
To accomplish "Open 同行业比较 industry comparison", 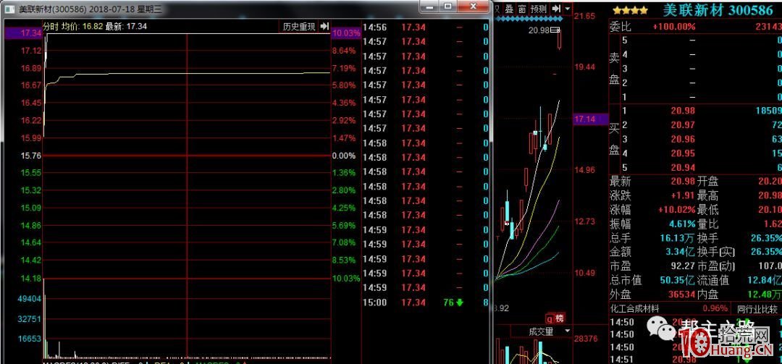I will pyautogui.click(x=756, y=310).
